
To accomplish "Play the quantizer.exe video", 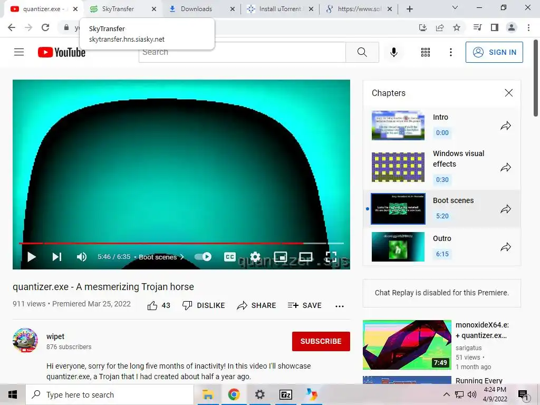I will pyautogui.click(x=31, y=257).
